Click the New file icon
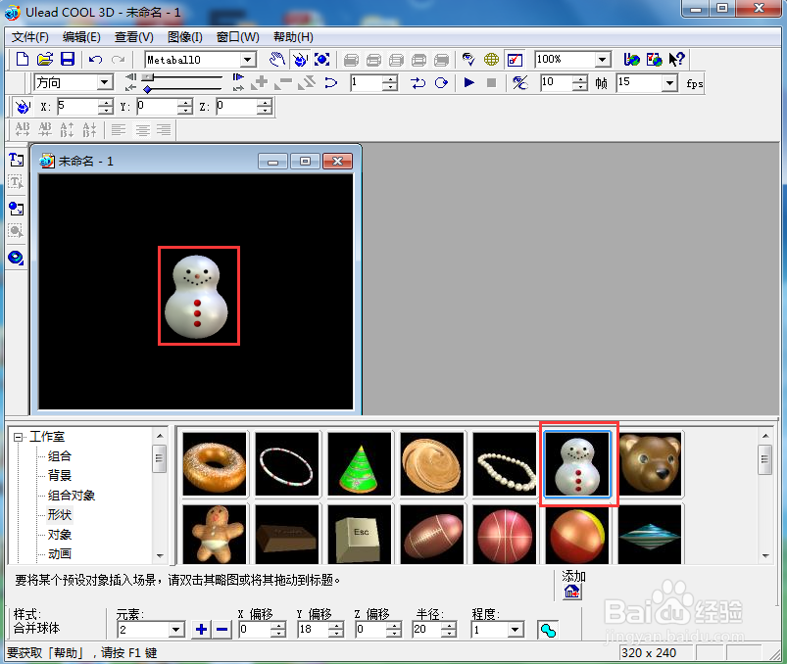This screenshot has width=787, height=664. tap(23, 59)
